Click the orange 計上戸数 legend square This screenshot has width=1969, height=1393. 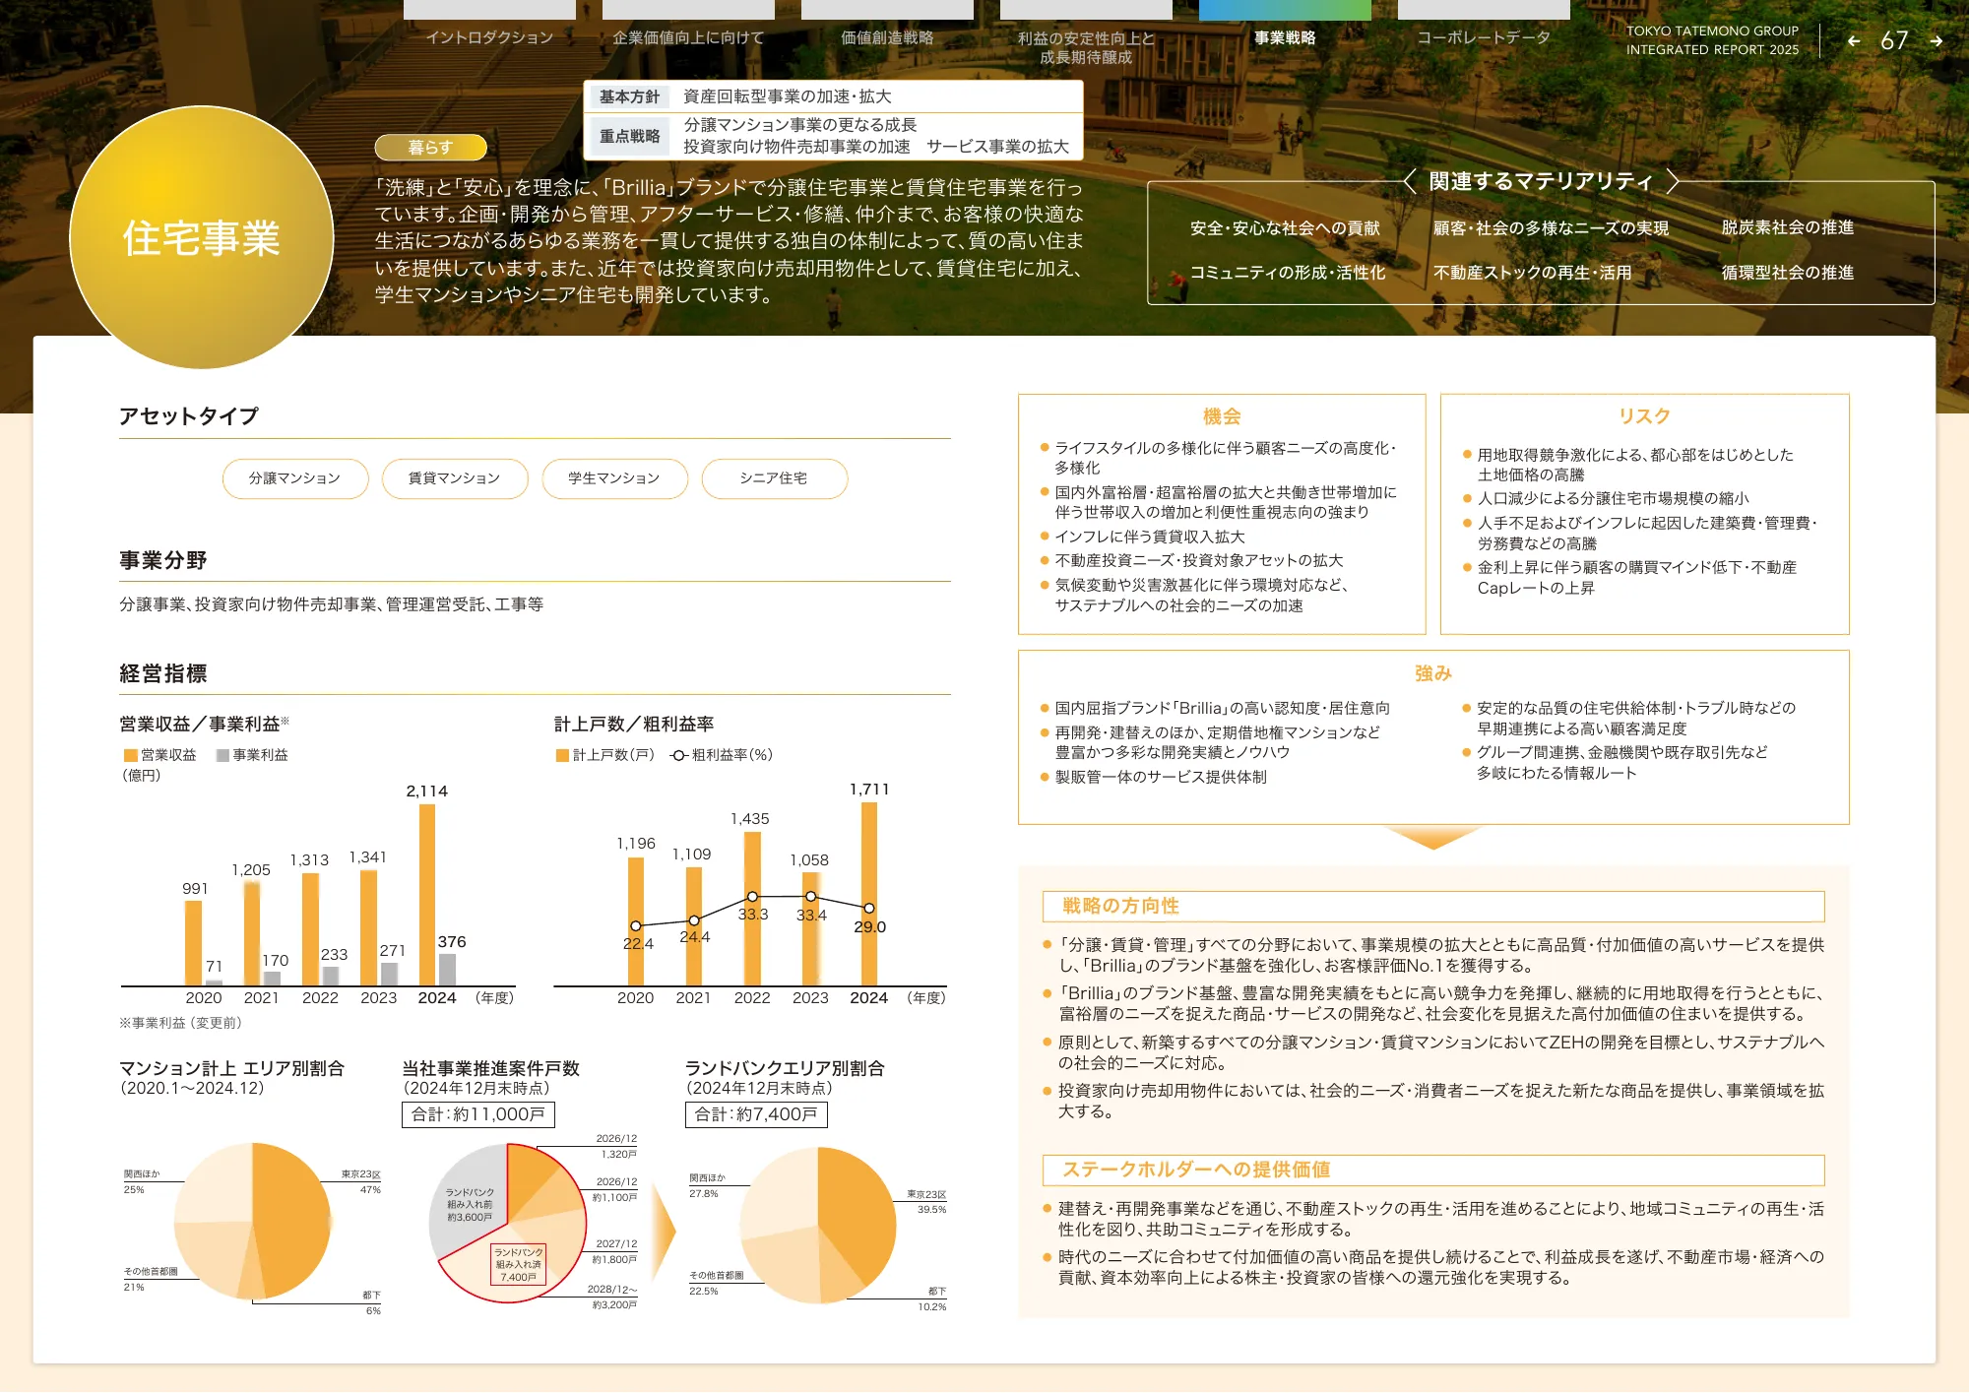click(562, 755)
